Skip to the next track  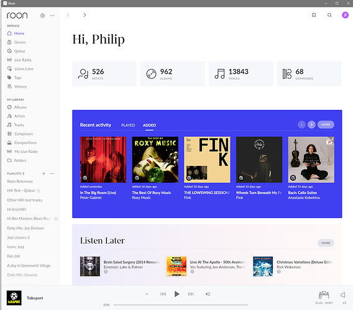coord(191,294)
